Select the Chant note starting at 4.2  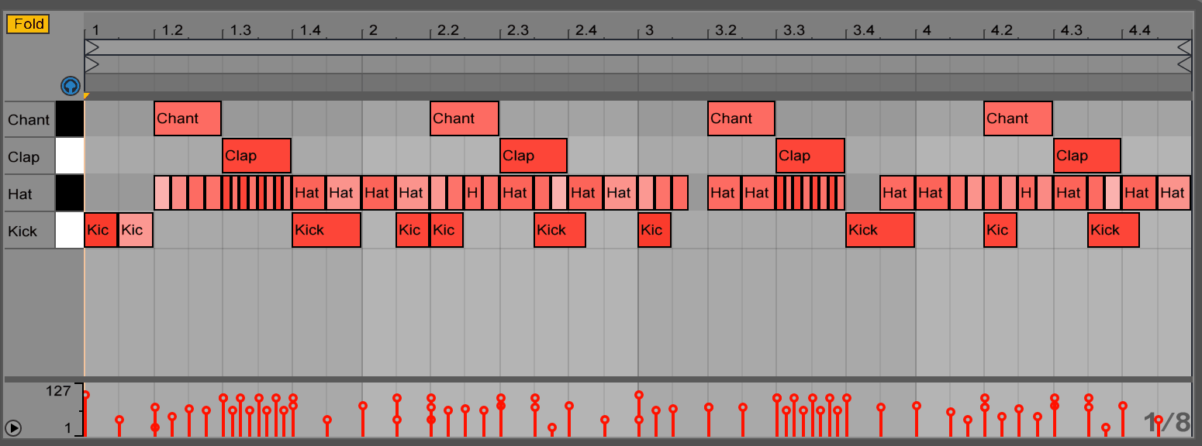click(1018, 118)
